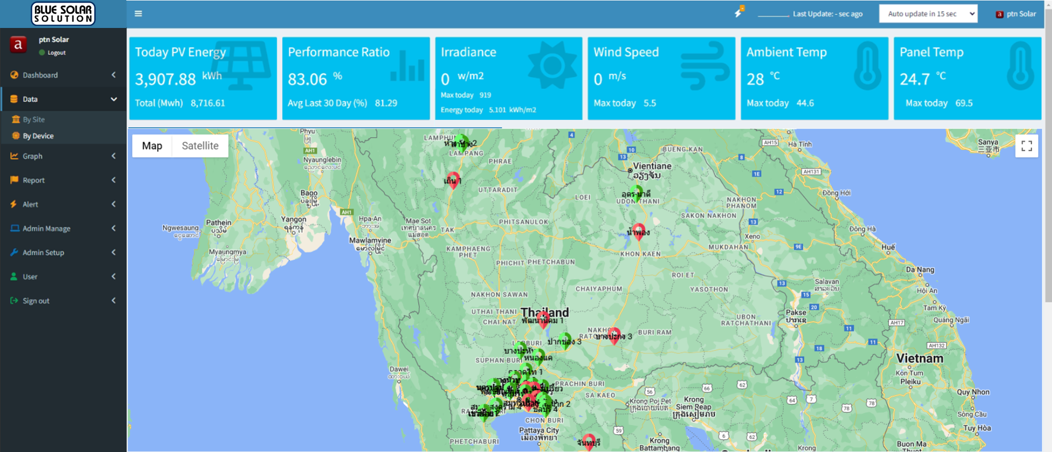Click the Report flag icon
The height and width of the screenshot is (452, 1052).
(x=14, y=180)
